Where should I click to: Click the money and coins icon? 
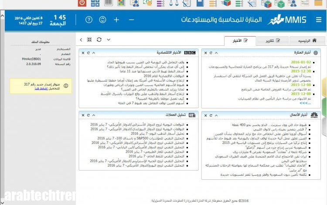tap(148, 3)
